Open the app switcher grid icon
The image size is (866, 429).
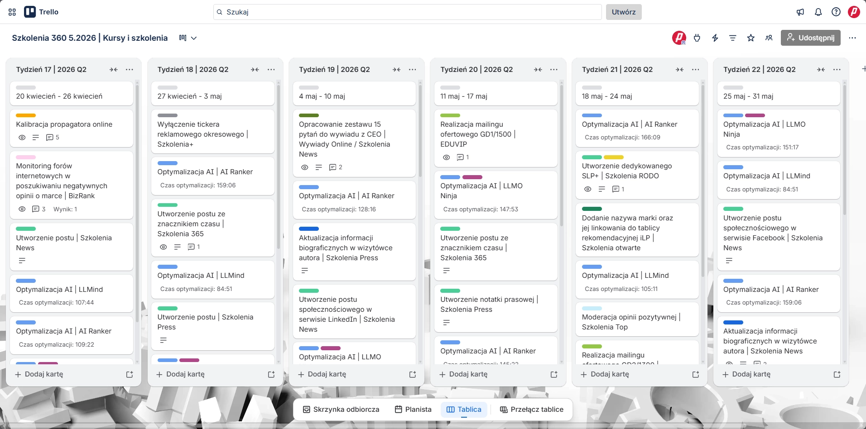click(x=12, y=12)
